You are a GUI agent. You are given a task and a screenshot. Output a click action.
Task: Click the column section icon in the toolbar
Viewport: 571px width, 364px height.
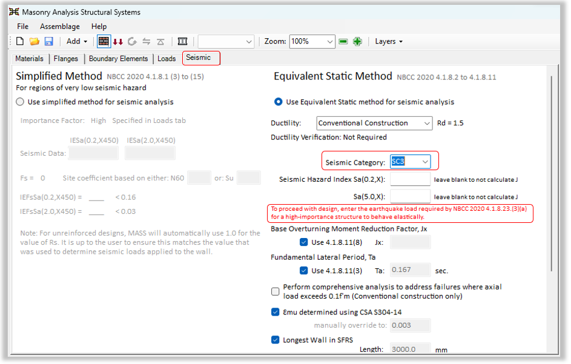tap(182, 42)
